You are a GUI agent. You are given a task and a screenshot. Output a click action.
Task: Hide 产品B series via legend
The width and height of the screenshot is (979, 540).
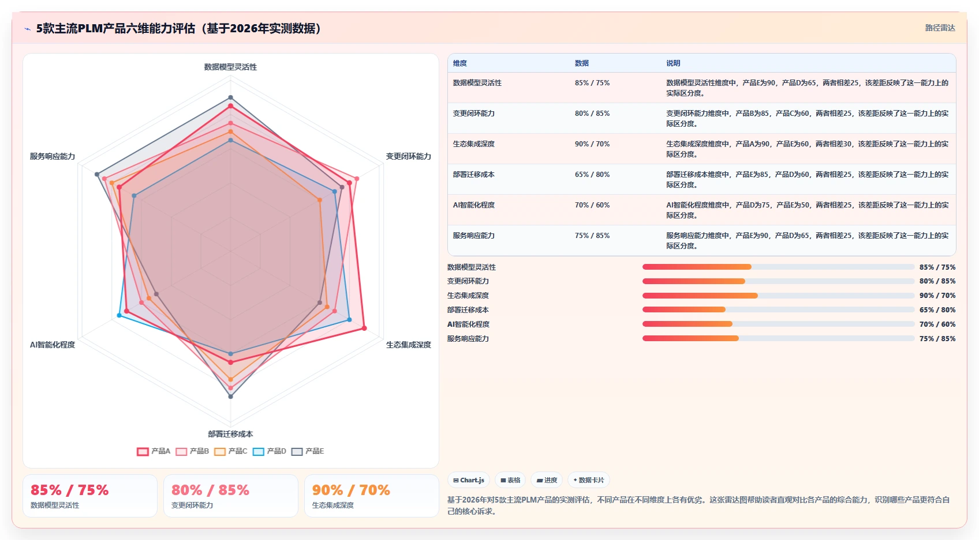pos(192,451)
